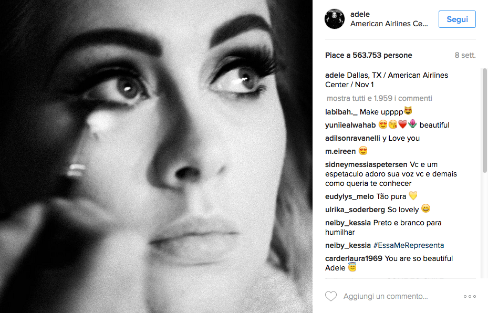Click the Segui button to follow adele
The height and width of the screenshot is (313, 488).
pos(456,19)
